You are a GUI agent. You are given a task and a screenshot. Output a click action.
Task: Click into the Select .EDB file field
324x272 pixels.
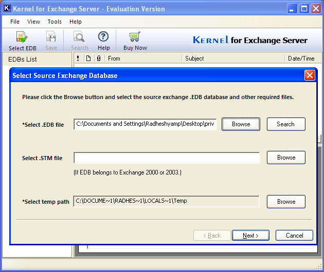point(145,124)
